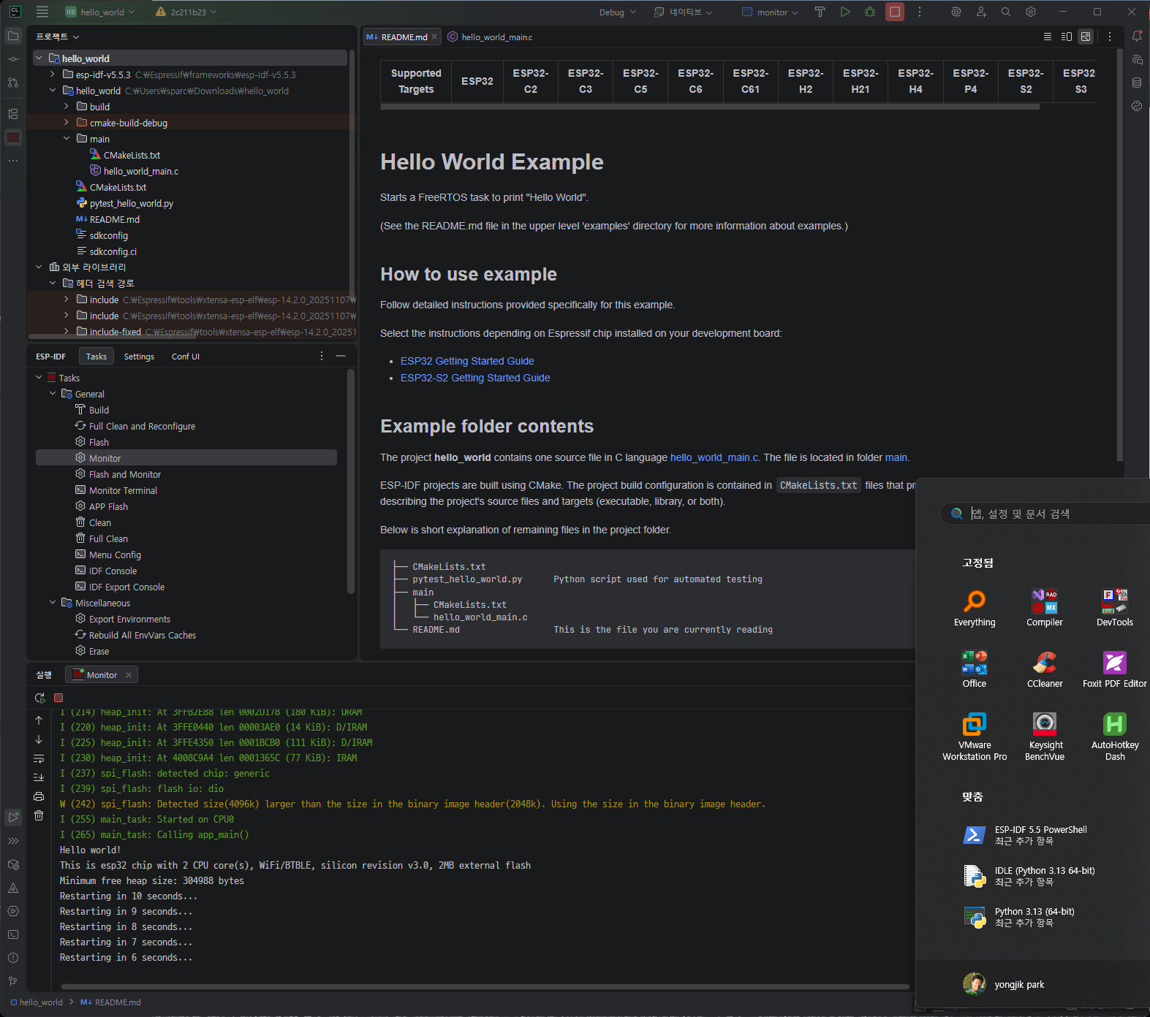Launch Everything from the pinned apps
This screenshot has width=1150, height=1017.
(x=974, y=608)
